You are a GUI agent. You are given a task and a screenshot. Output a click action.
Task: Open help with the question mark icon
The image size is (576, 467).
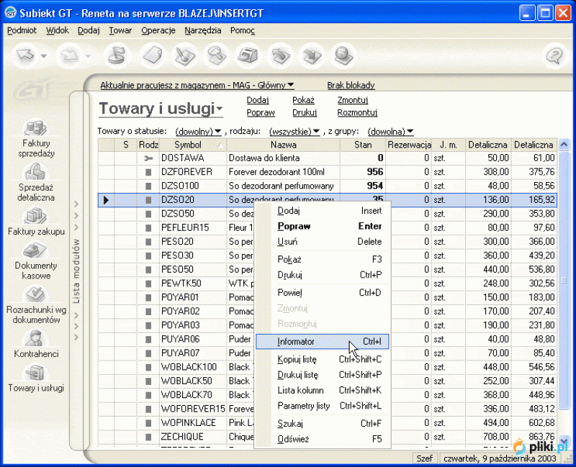coord(554,56)
